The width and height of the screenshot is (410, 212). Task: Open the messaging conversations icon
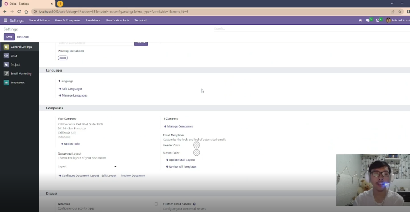coord(368,20)
